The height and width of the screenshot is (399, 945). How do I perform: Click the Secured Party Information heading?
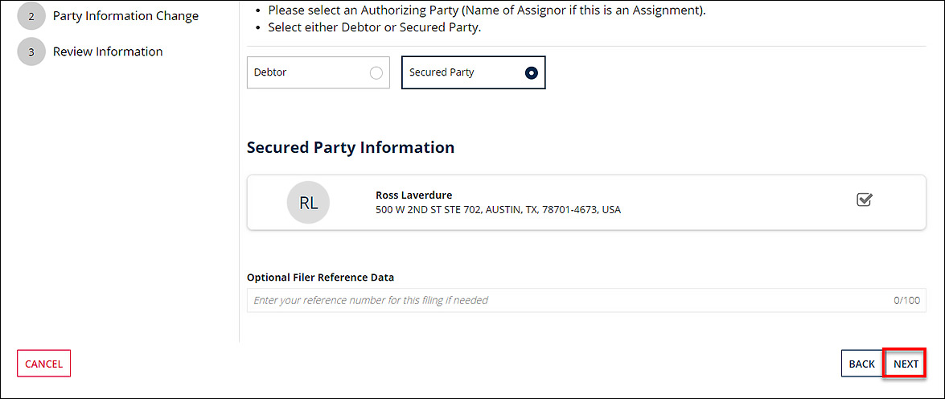coord(350,147)
